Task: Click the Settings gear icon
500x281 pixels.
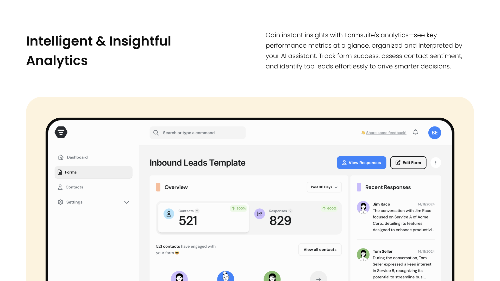Action: [x=60, y=202]
